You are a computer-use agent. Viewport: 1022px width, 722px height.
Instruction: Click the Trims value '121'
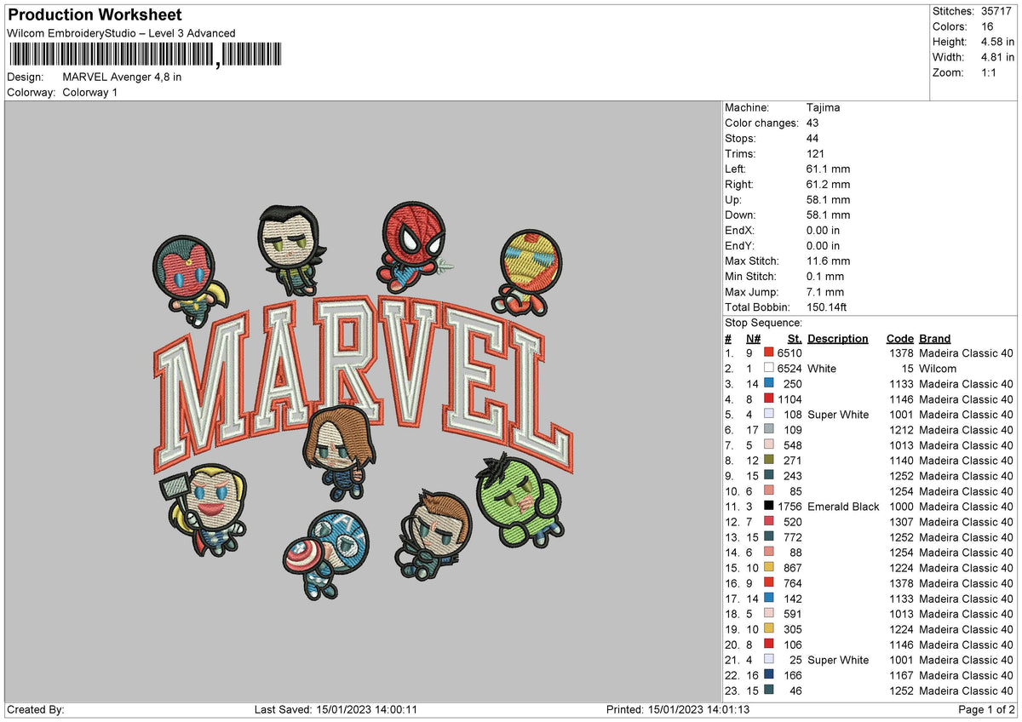click(x=816, y=153)
